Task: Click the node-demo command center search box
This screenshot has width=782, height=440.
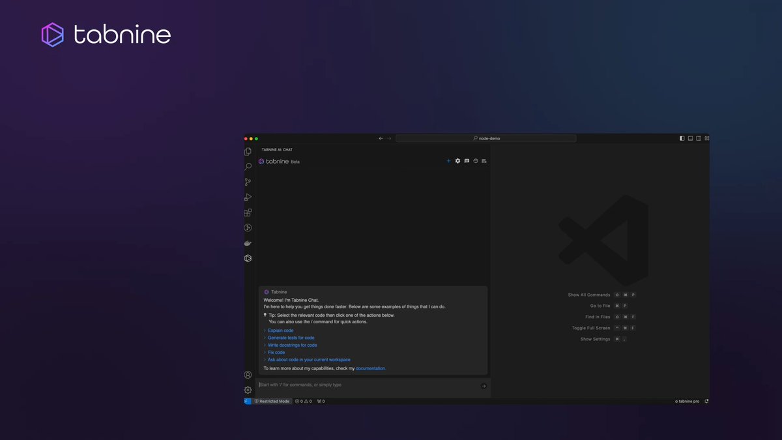Action: 486,138
